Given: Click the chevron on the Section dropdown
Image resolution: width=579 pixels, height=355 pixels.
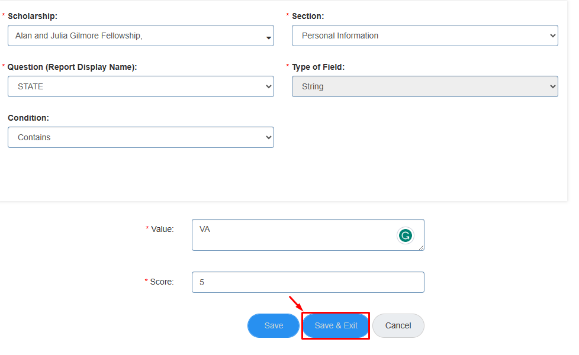Looking at the screenshot, I should pos(551,35).
